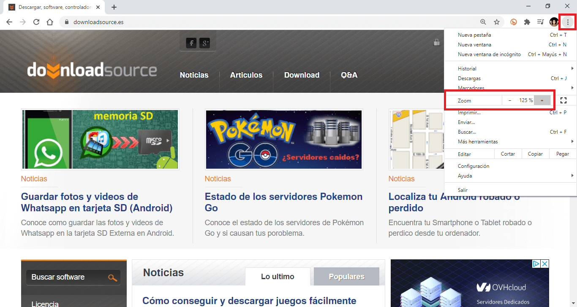577x307 pixels.
Task: Close the Descargar, software tab
Action: point(98,7)
